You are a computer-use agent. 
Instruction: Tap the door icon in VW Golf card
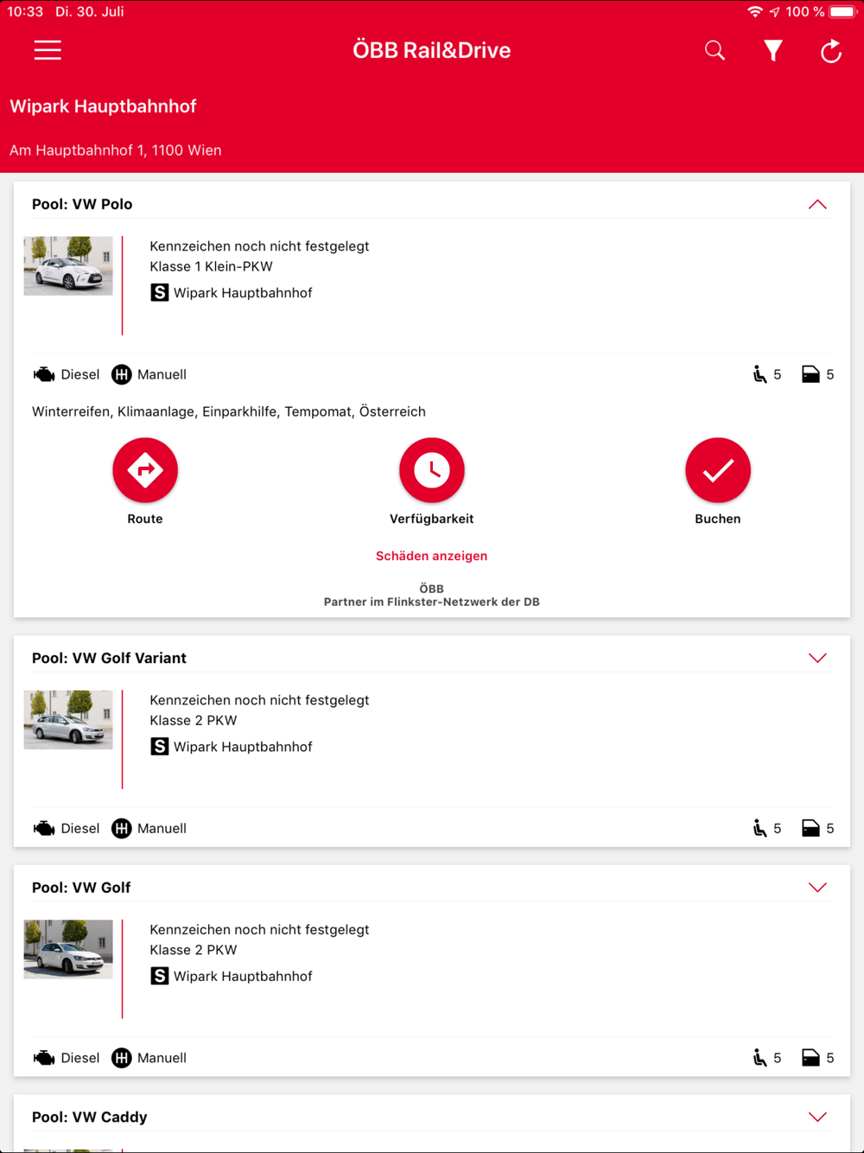tap(810, 1058)
